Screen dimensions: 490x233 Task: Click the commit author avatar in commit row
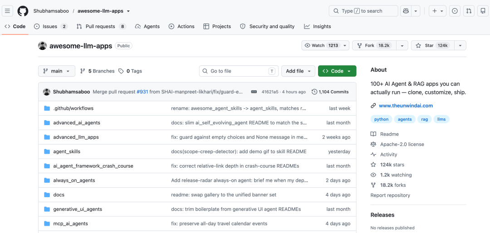(47, 92)
